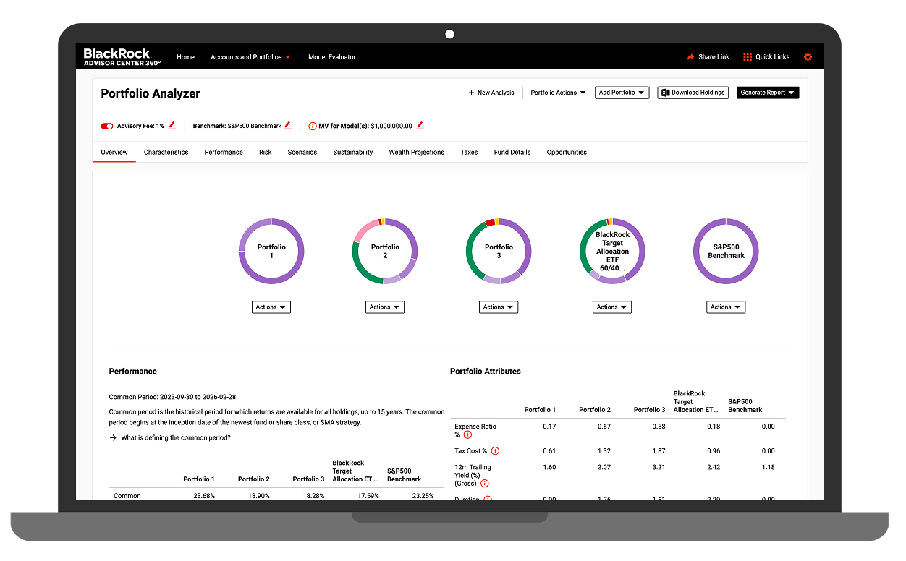906x561 pixels.
Task: Click the Portfolio Attributes section heading
Action: tap(486, 372)
